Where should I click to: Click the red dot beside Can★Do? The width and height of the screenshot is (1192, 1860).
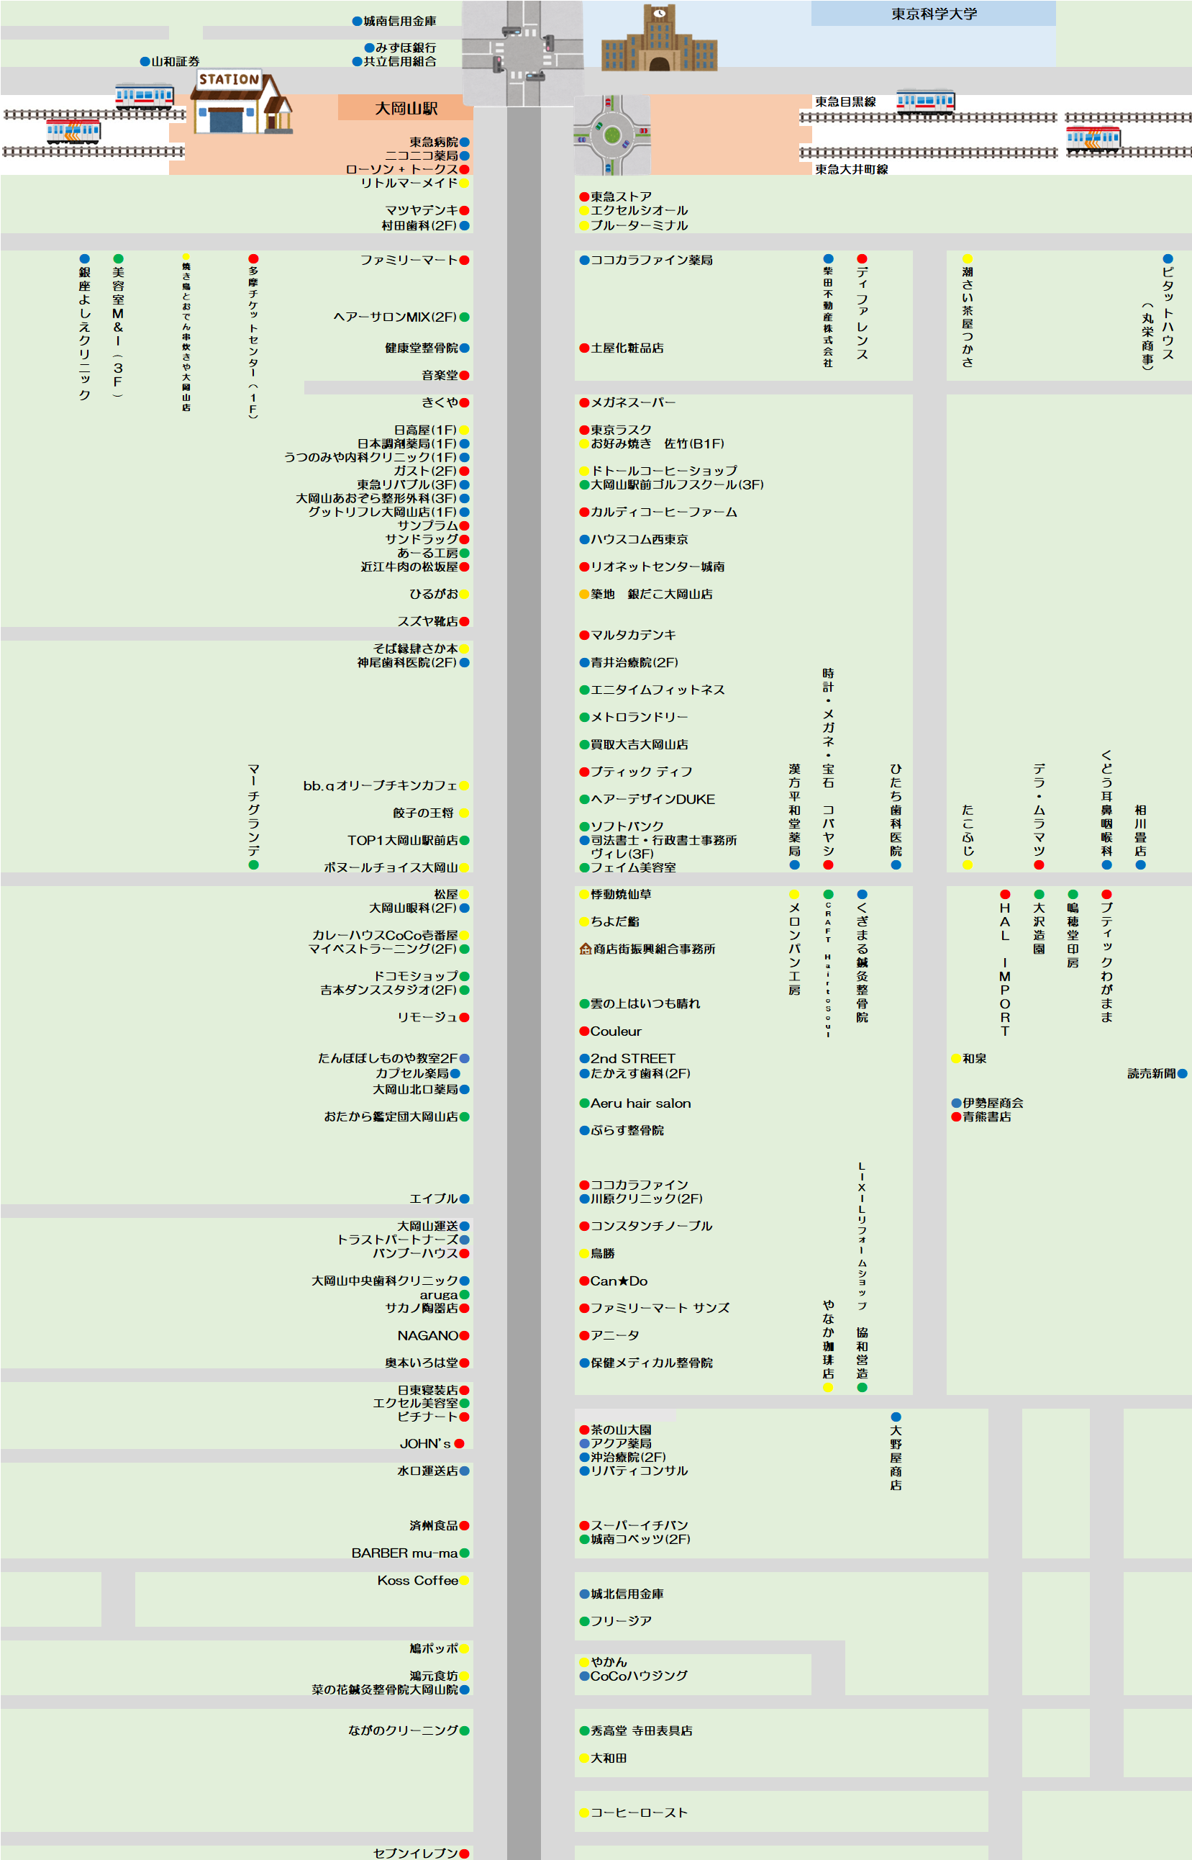(x=584, y=1281)
